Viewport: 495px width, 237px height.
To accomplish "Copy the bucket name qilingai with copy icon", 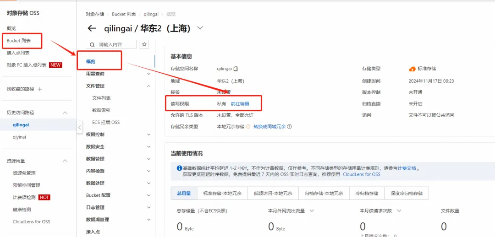I will [x=236, y=68].
